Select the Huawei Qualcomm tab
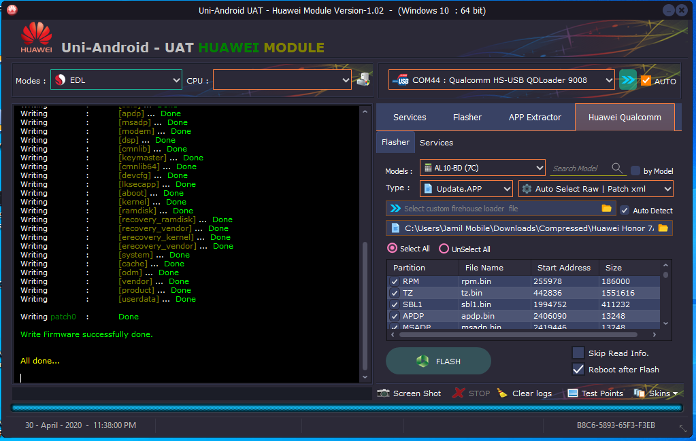The width and height of the screenshot is (696, 441). pos(625,118)
